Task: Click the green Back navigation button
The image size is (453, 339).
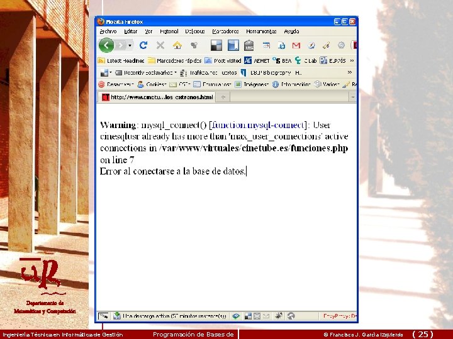Action: pos(106,45)
